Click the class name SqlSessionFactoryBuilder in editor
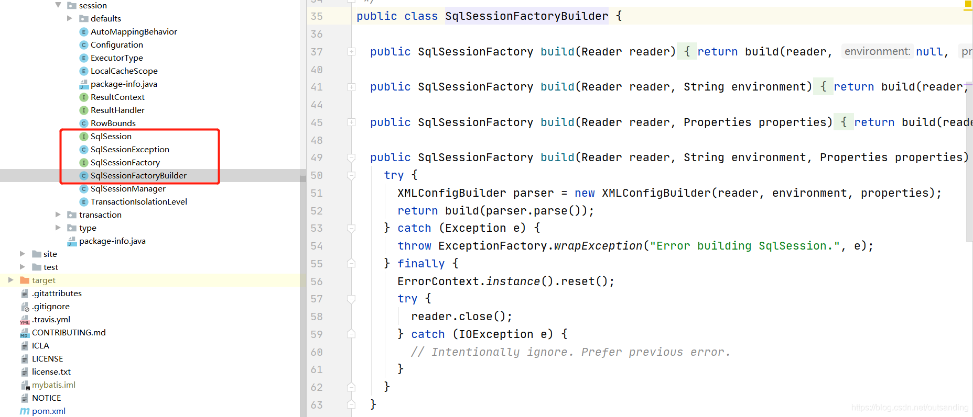The width and height of the screenshot is (973, 417). tap(527, 16)
